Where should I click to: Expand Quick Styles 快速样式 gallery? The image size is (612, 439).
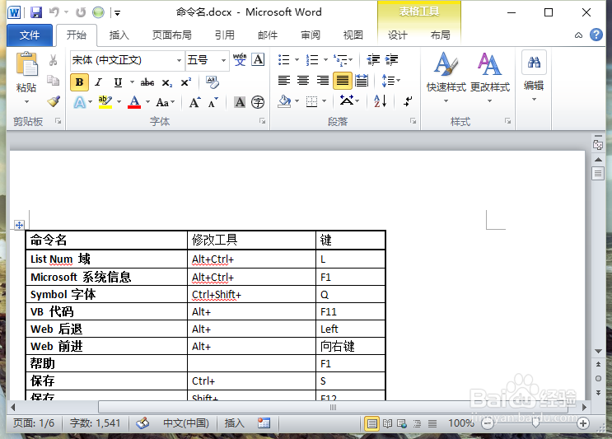click(x=446, y=77)
